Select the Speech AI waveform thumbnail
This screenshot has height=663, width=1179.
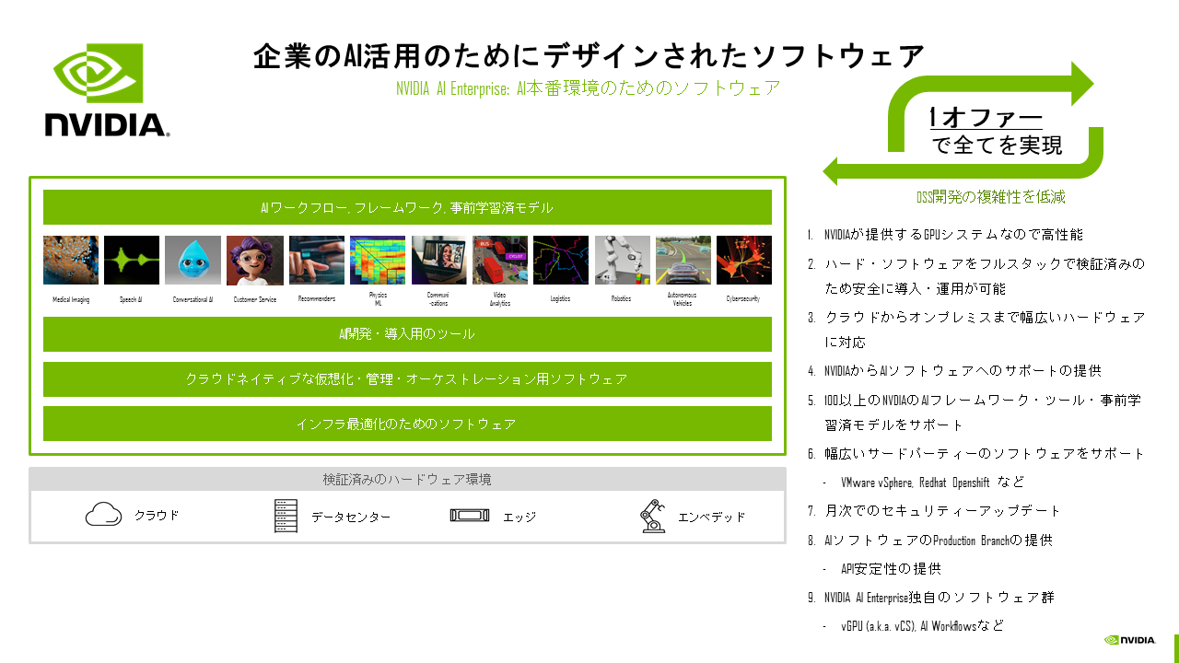(x=132, y=260)
